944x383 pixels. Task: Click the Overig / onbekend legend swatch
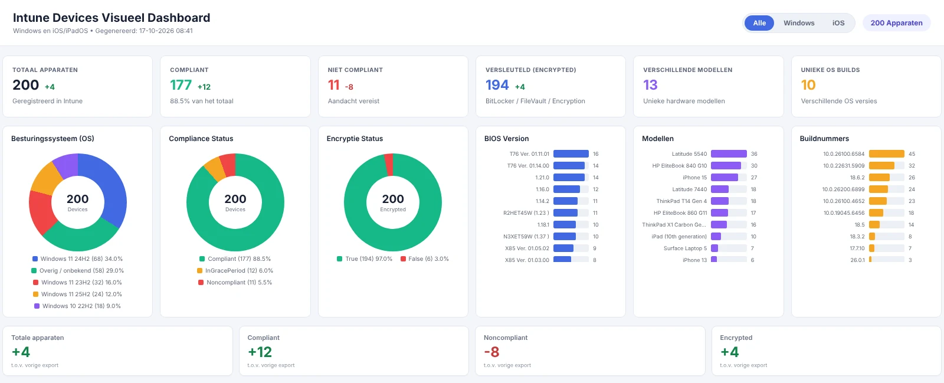[x=34, y=271]
